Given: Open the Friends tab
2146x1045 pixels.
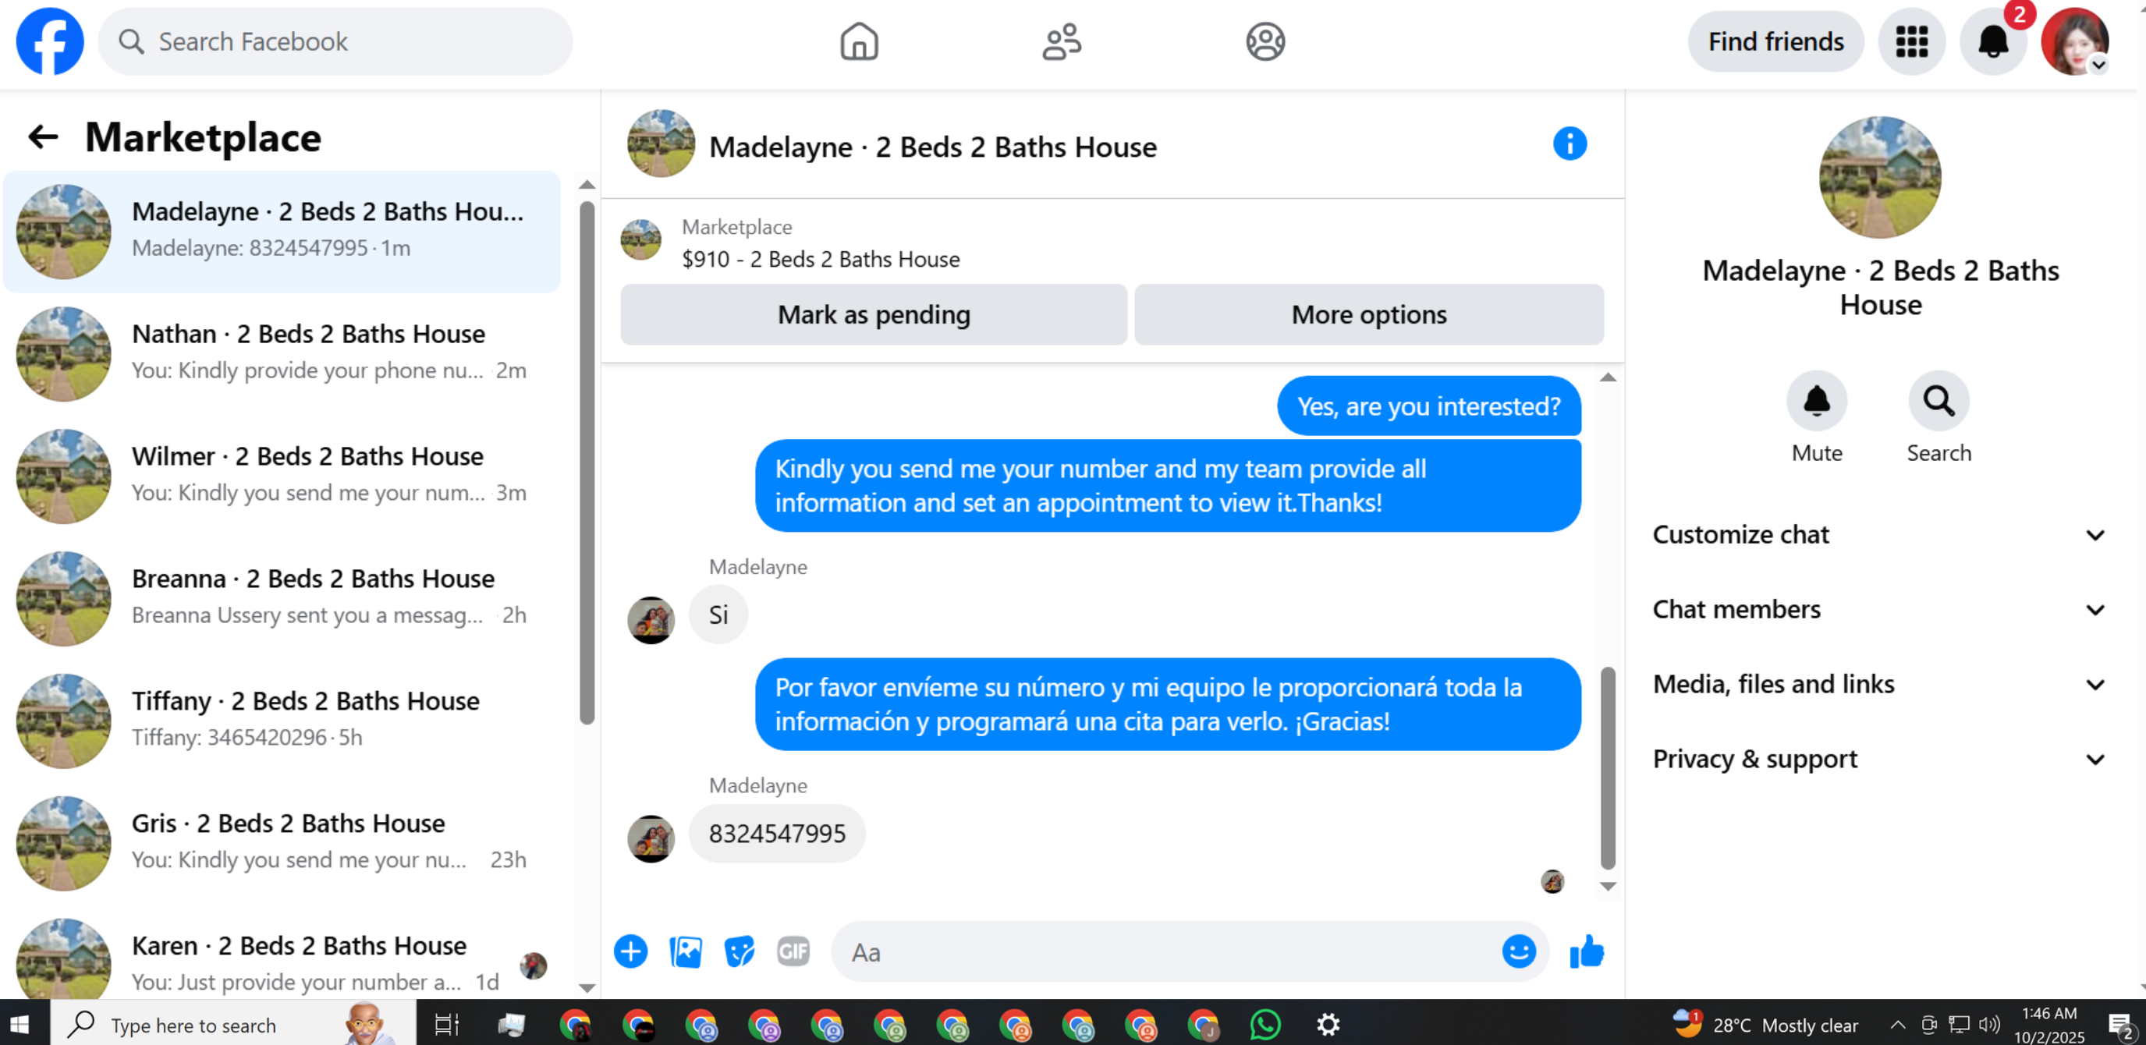Looking at the screenshot, I should (x=1062, y=41).
